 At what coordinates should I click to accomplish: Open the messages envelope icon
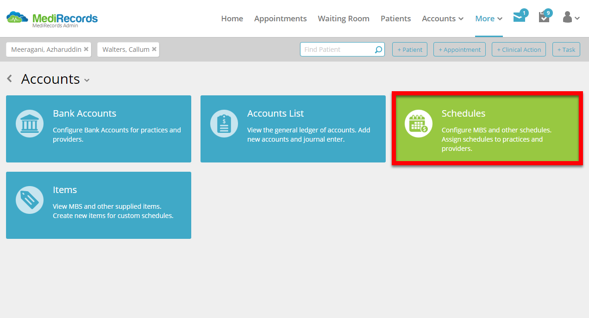point(520,18)
